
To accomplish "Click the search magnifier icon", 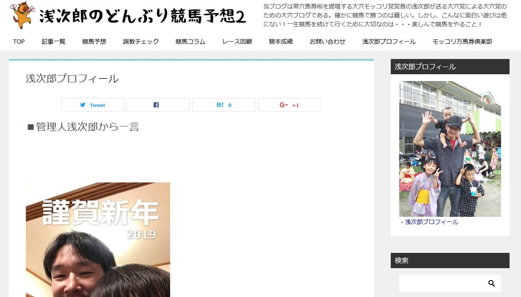I will (492, 283).
